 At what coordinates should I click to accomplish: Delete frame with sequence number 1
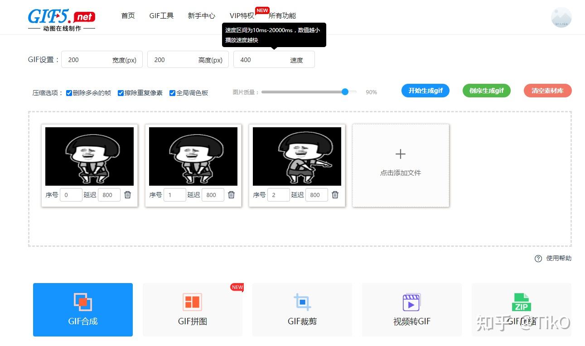[232, 195]
